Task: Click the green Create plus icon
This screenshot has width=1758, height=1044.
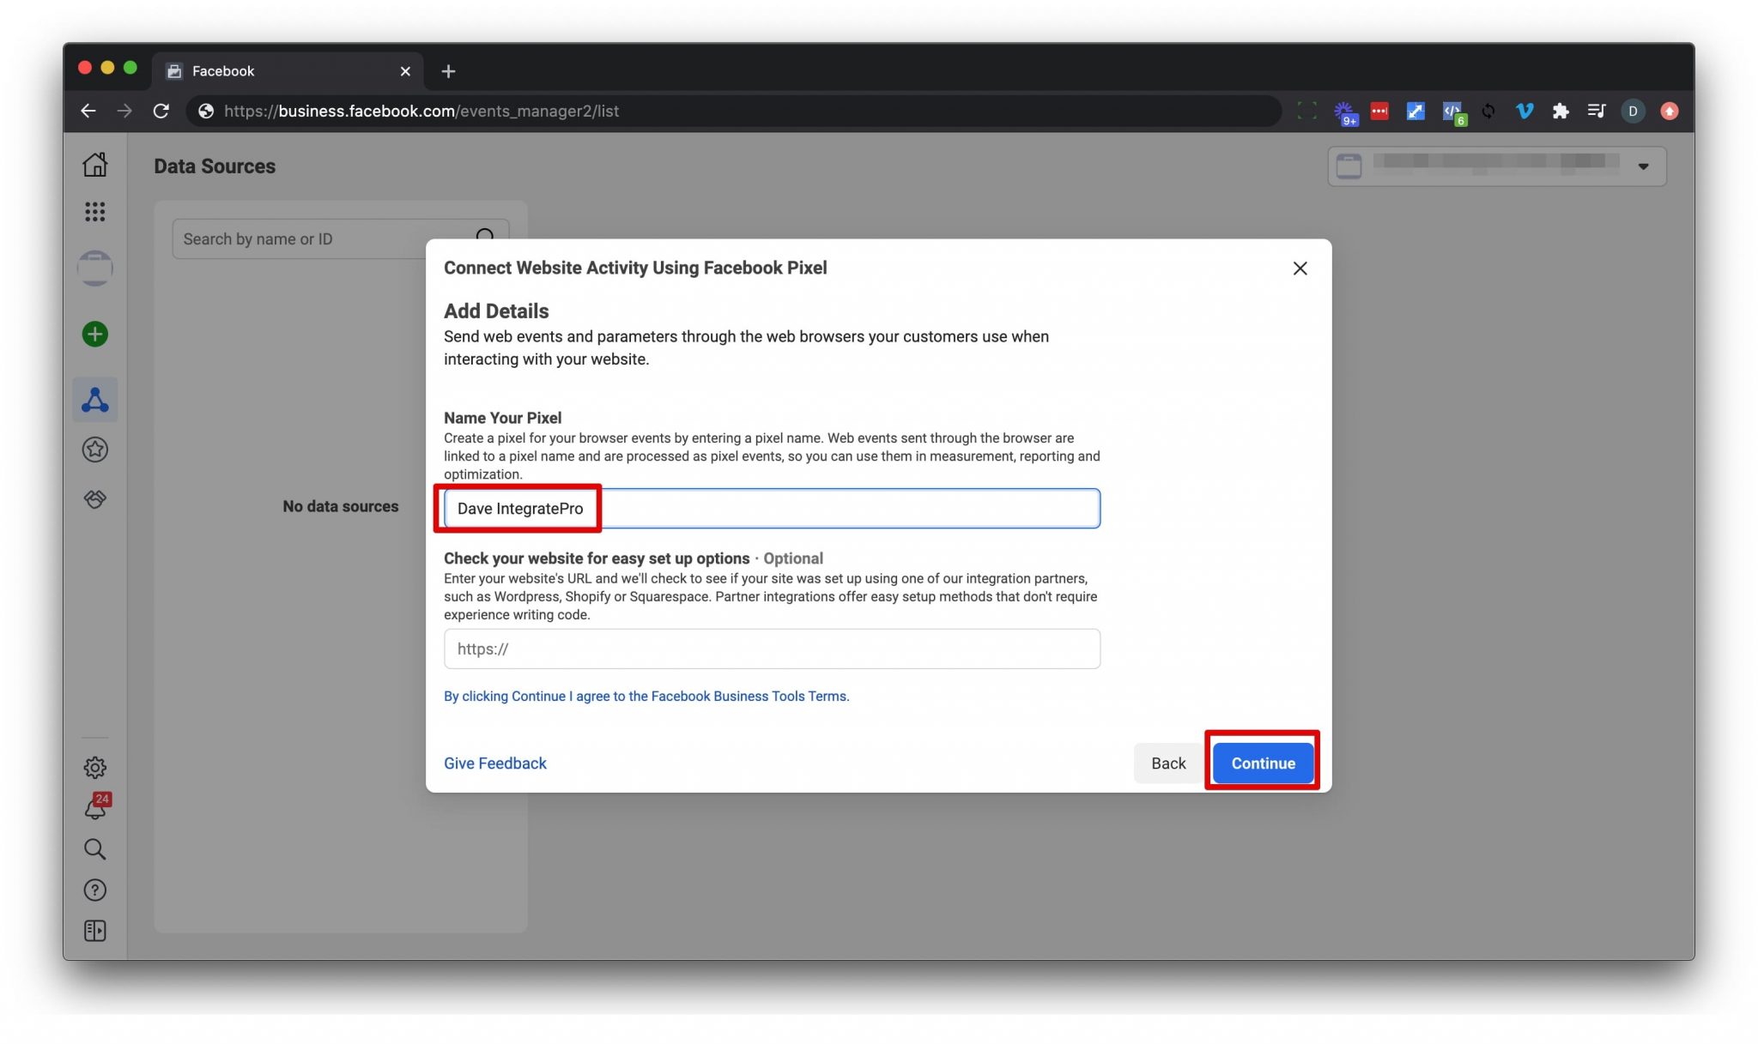Action: coord(94,334)
